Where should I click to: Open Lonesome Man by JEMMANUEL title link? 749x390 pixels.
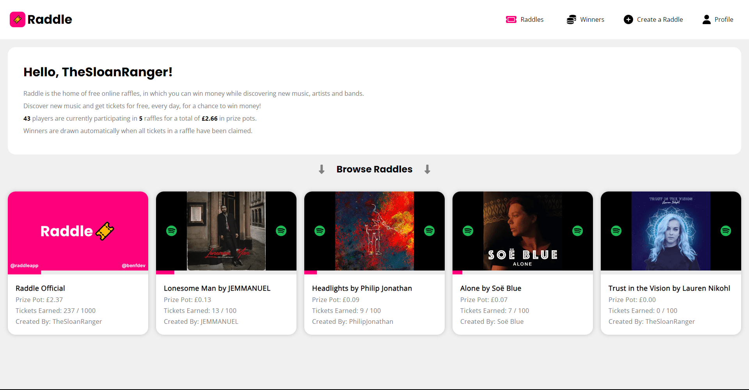tap(217, 288)
